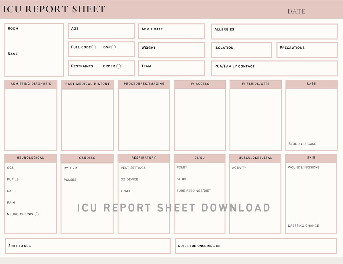Enable the Neuro Checks circle
343x264 pixels.
coord(37,214)
